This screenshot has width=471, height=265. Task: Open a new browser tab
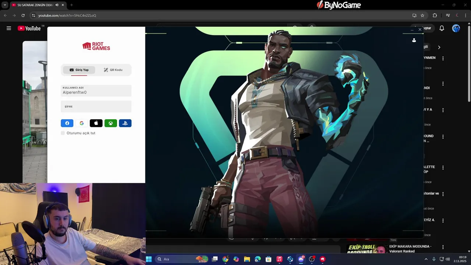tap(71, 5)
